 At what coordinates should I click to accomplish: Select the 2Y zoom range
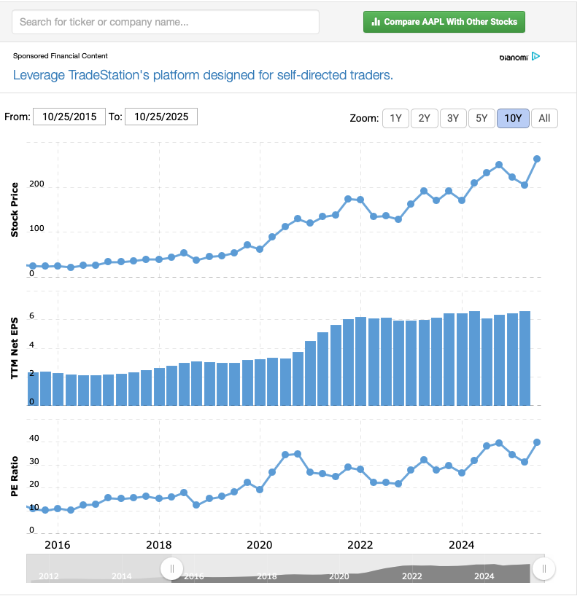(424, 118)
